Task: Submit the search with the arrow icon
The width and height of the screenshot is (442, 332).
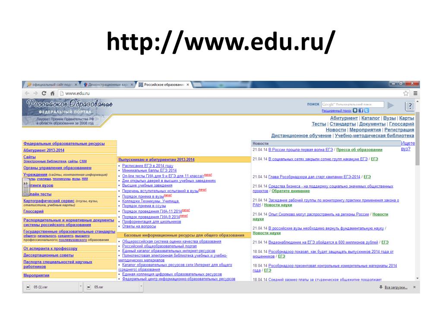Action: click(390, 105)
